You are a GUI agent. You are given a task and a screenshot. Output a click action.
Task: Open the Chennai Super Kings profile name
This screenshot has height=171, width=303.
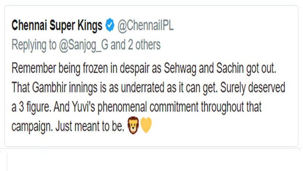pos(57,25)
